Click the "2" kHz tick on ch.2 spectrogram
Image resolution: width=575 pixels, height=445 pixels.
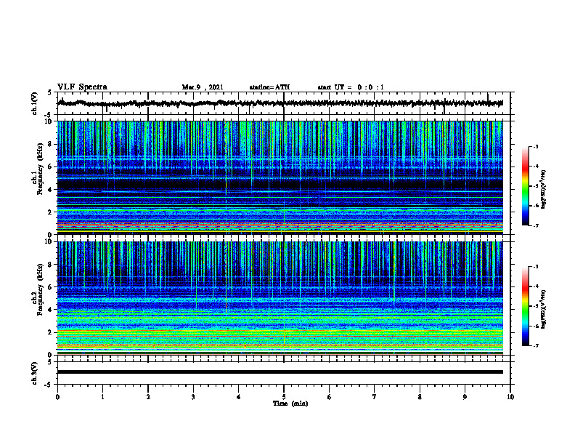(x=51, y=332)
